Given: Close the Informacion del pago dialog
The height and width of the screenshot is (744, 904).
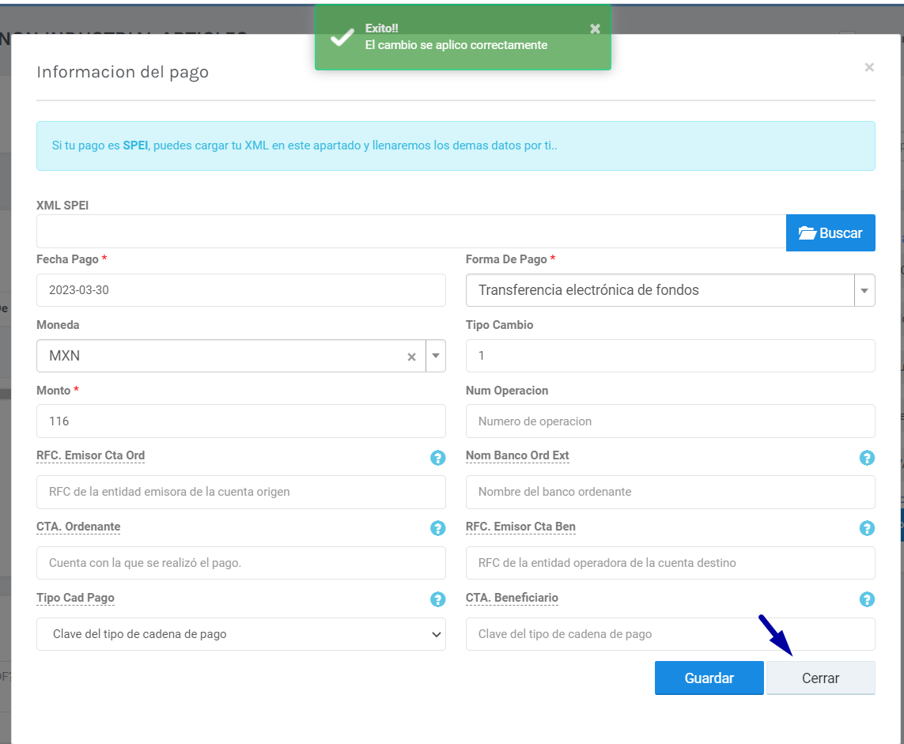Looking at the screenshot, I should click(x=869, y=68).
